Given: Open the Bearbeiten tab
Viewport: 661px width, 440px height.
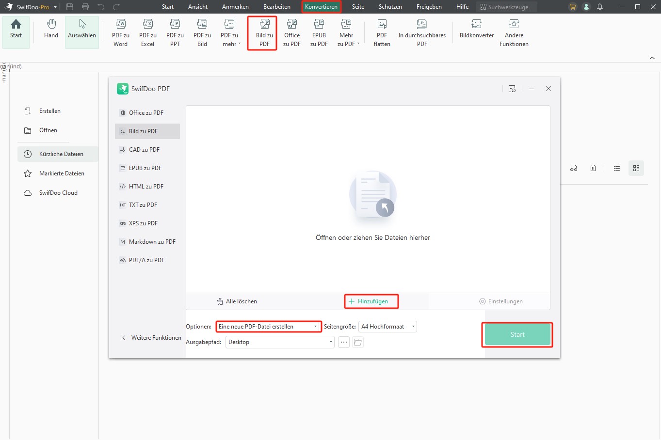Looking at the screenshot, I should (x=277, y=7).
